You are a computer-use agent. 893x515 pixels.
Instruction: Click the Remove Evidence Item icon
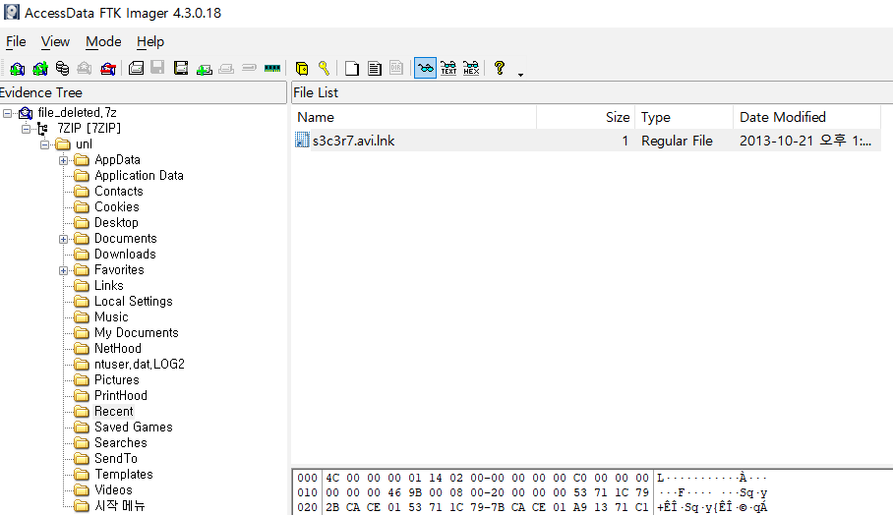click(x=85, y=69)
